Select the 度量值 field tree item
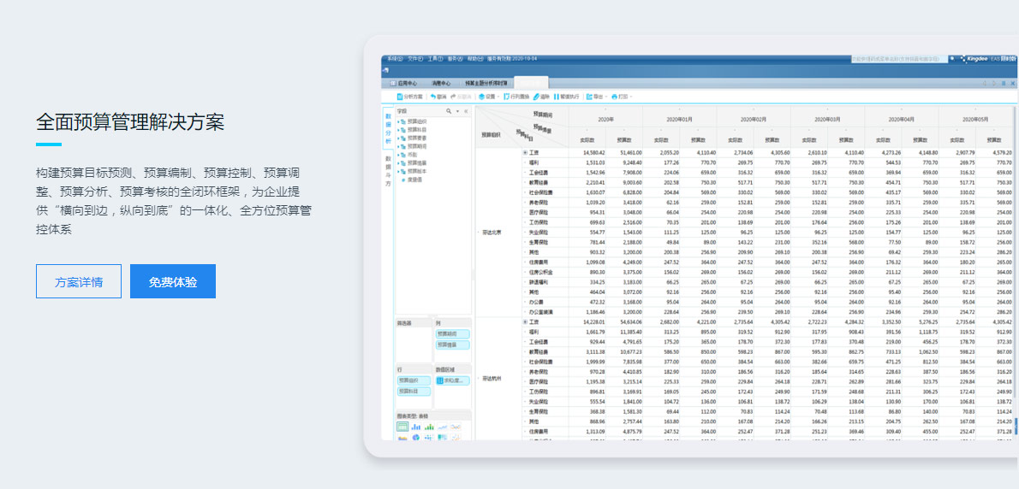Viewport: 1019px width, 489px height. [413, 180]
